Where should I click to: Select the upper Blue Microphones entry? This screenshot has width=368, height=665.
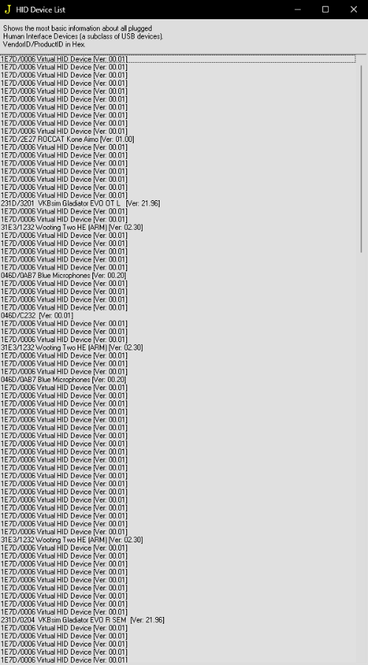(x=63, y=276)
